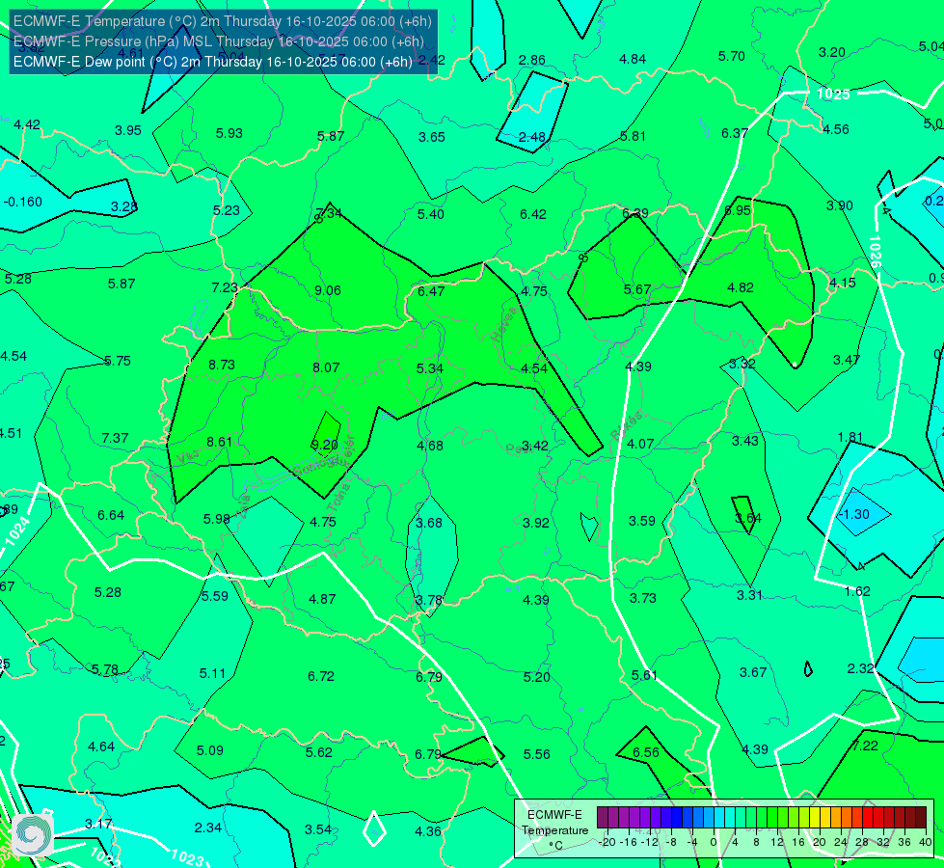This screenshot has width=944, height=868.
Task: Click the temperature value 5.34
Action: (430, 368)
